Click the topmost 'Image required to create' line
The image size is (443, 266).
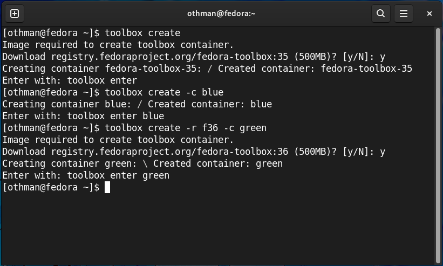click(118, 45)
